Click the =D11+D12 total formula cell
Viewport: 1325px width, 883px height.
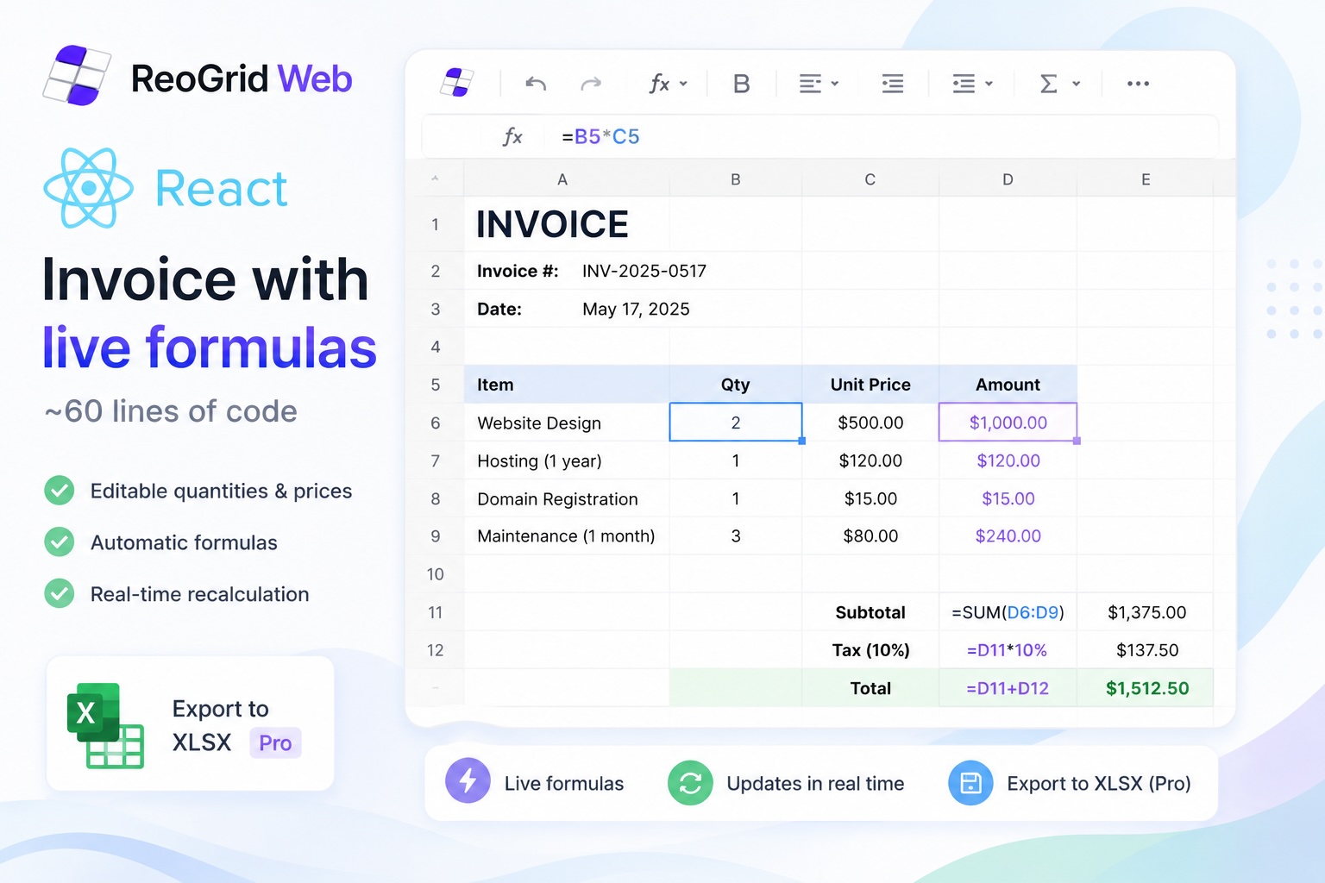1008,688
